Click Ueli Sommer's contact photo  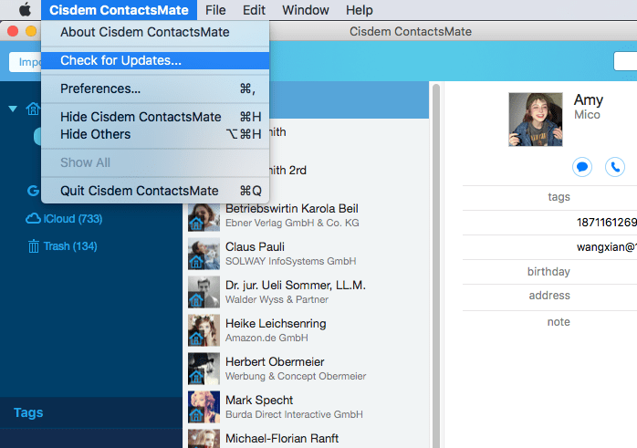[x=204, y=292]
